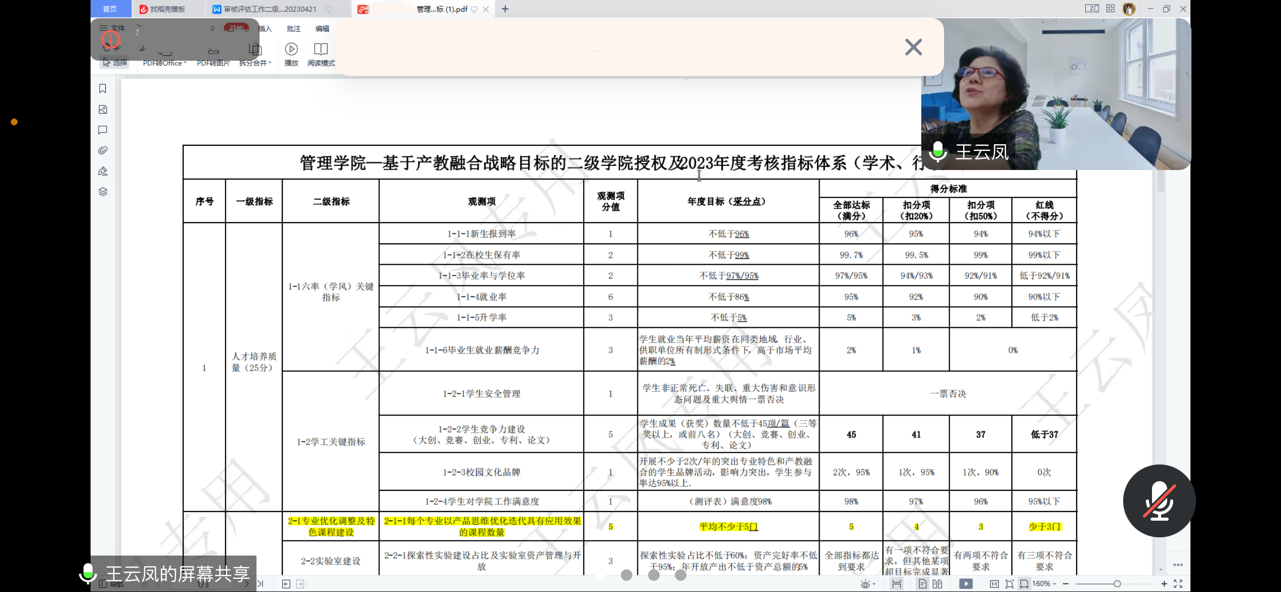Click PDF转图片 button
Screen dimensions: 1281x592
point(213,63)
